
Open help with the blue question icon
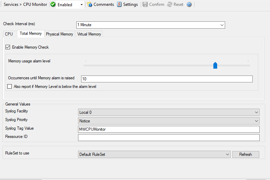point(189,4)
